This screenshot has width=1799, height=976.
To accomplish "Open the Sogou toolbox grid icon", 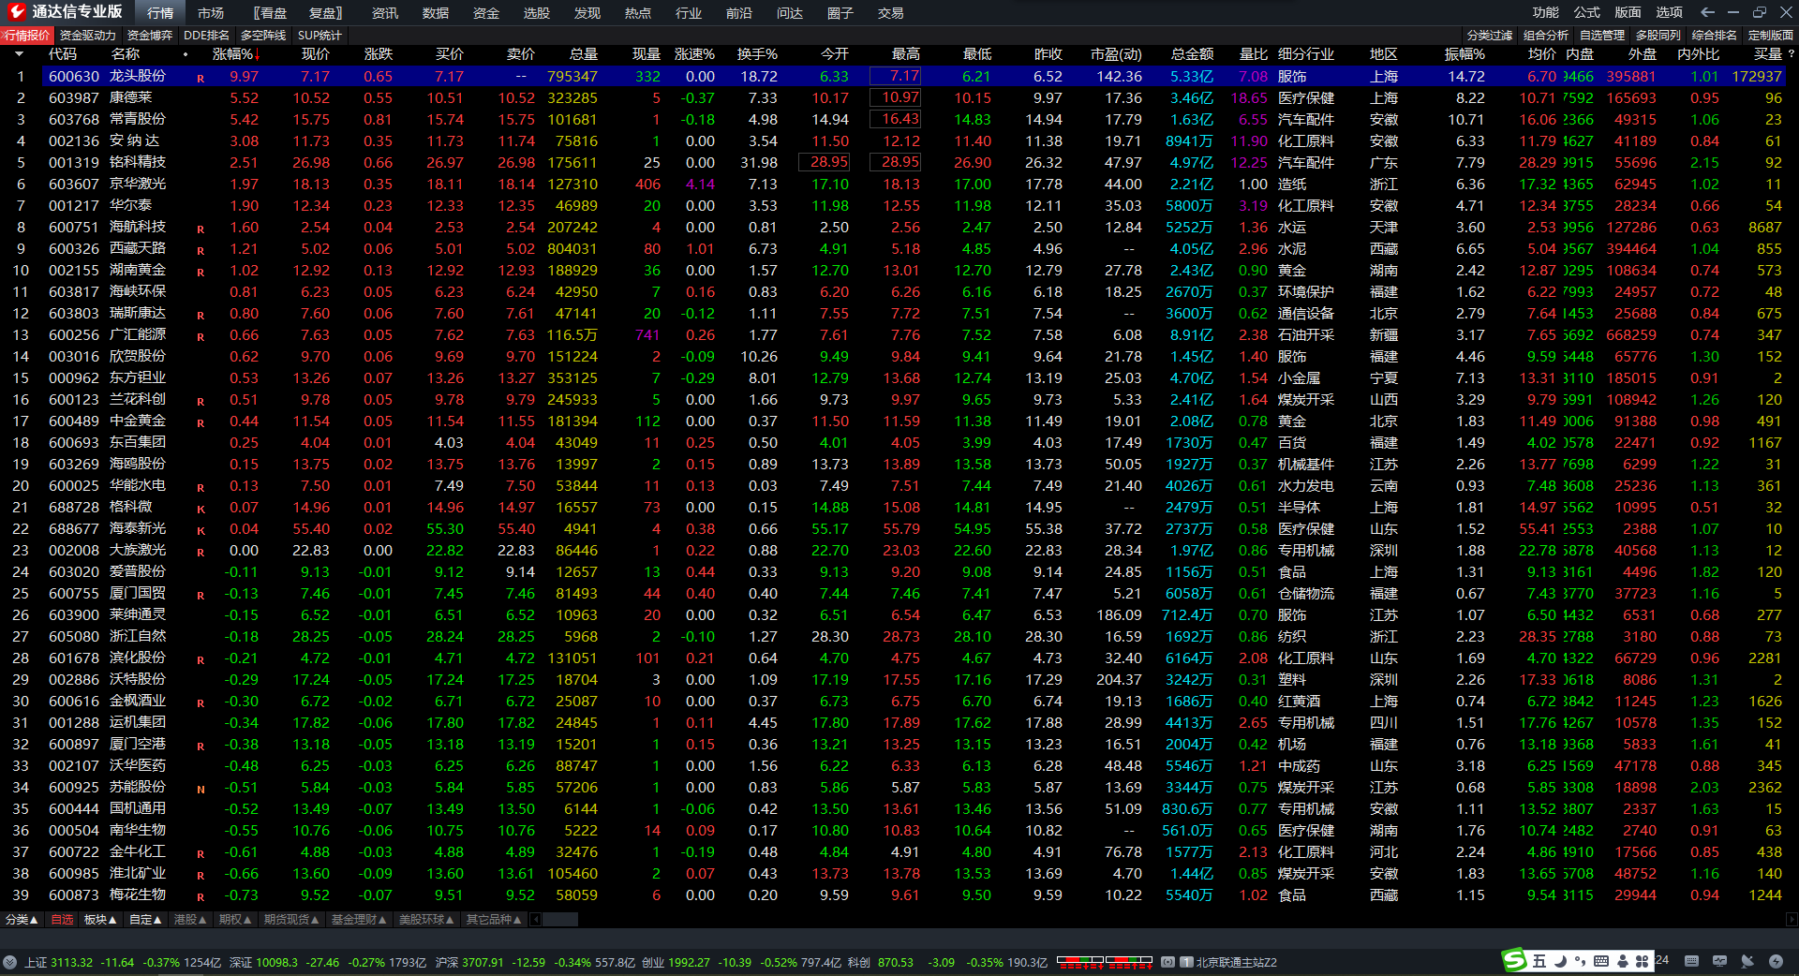I will coord(1642,961).
